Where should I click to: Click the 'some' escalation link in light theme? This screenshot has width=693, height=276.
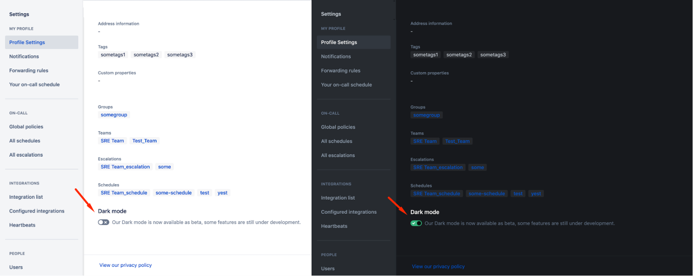pos(165,167)
